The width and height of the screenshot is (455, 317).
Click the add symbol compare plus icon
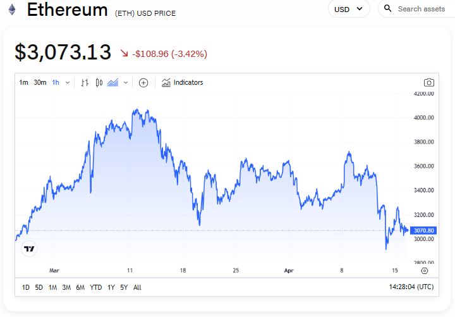[143, 82]
